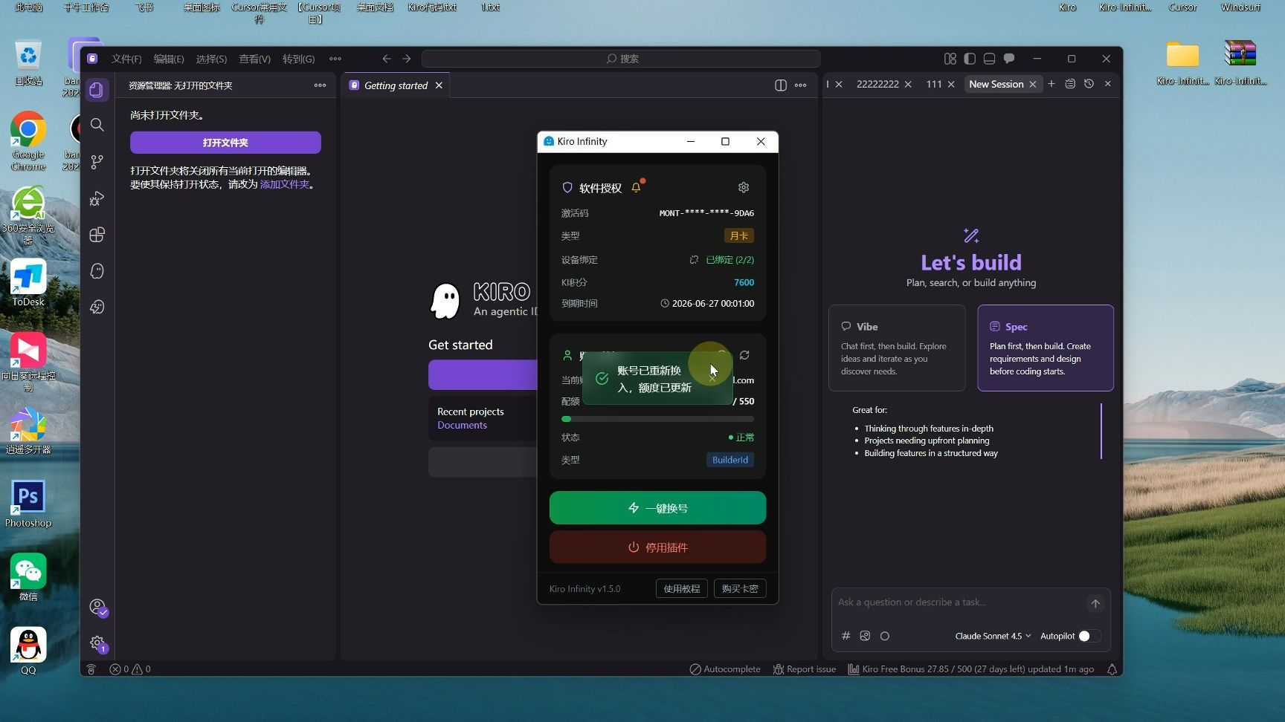
Task: Click the search box in Kiro's title bar
Action: (621, 59)
